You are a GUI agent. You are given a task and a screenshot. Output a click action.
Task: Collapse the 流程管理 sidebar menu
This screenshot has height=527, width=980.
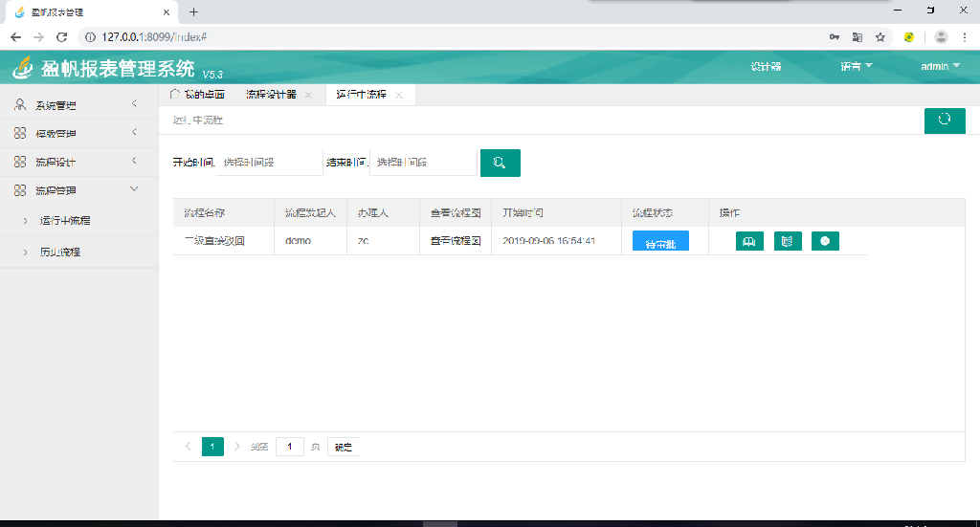click(x=78, y=190)
